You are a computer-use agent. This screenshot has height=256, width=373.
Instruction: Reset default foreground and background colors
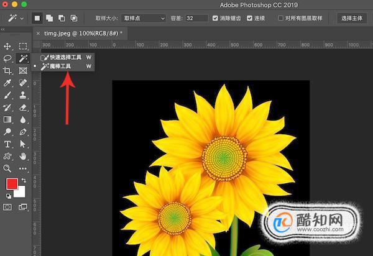click(x=9, y=196)
